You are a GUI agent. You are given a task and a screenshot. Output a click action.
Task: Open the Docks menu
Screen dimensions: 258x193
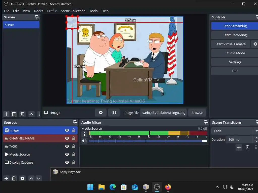coord(39,11)
